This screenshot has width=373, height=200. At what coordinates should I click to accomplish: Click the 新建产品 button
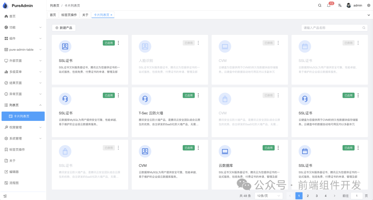click(x=64, y=28)
